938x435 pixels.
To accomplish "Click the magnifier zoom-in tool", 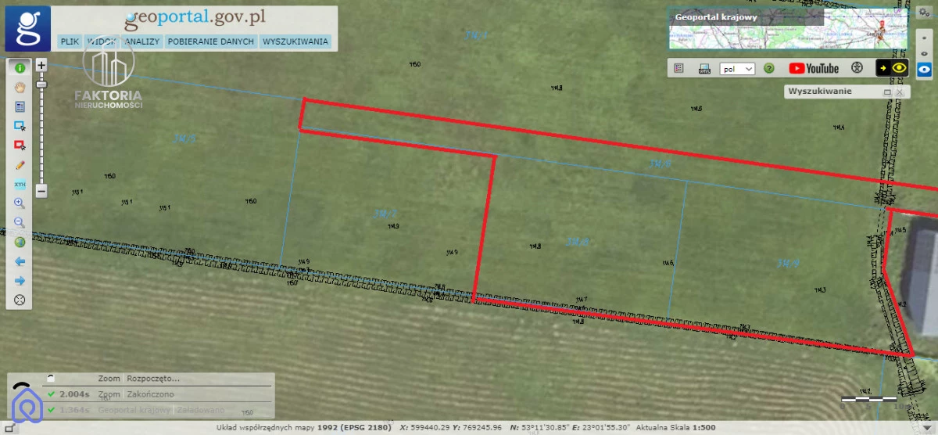I will [x=20, y=203].
